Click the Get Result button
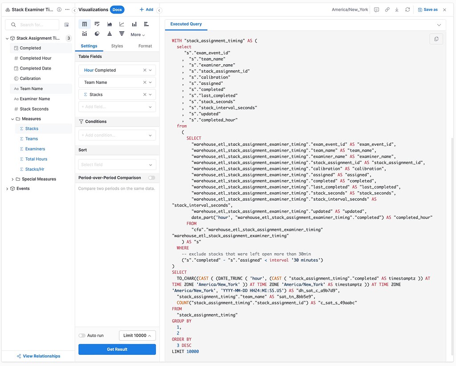 pyautogui.click(x=117, y=350)
